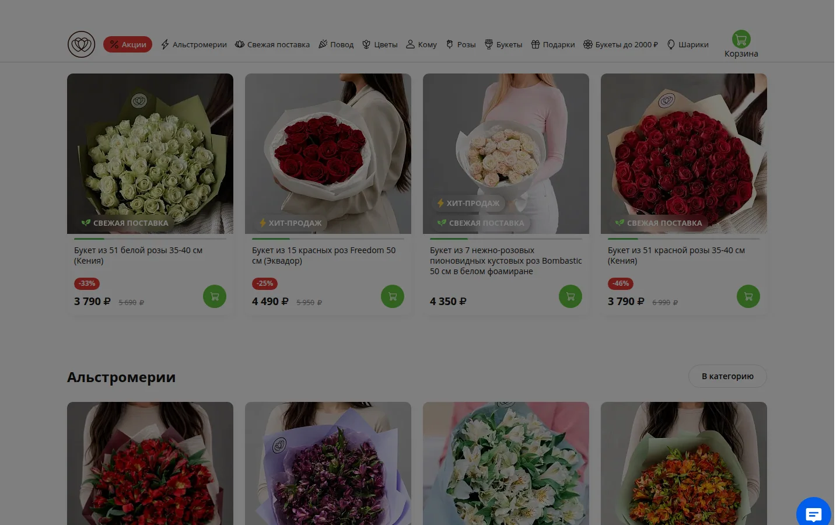
Task: Open the Букет из 51 красной розы title
Action: coord(676,256)
